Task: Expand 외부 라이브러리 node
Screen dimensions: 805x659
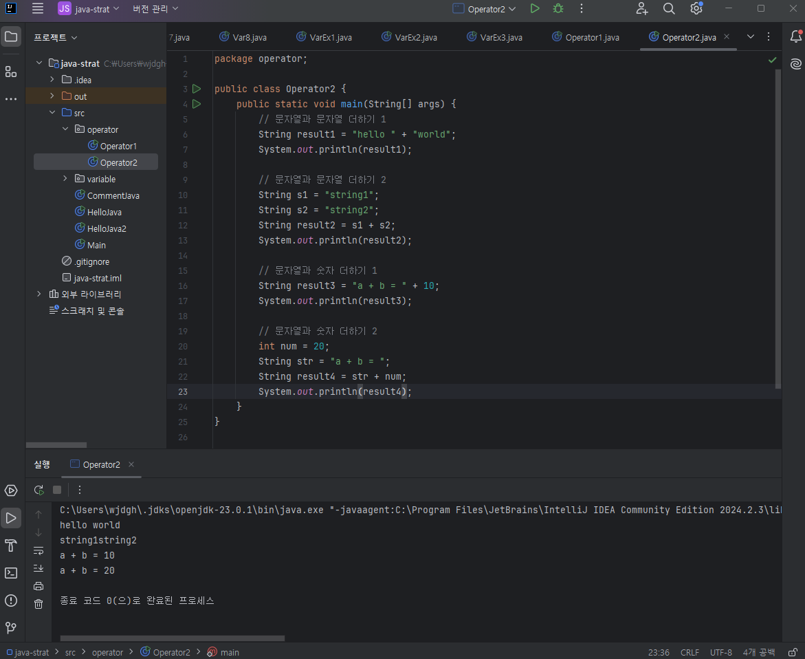Action: click(x=39, y=294)
